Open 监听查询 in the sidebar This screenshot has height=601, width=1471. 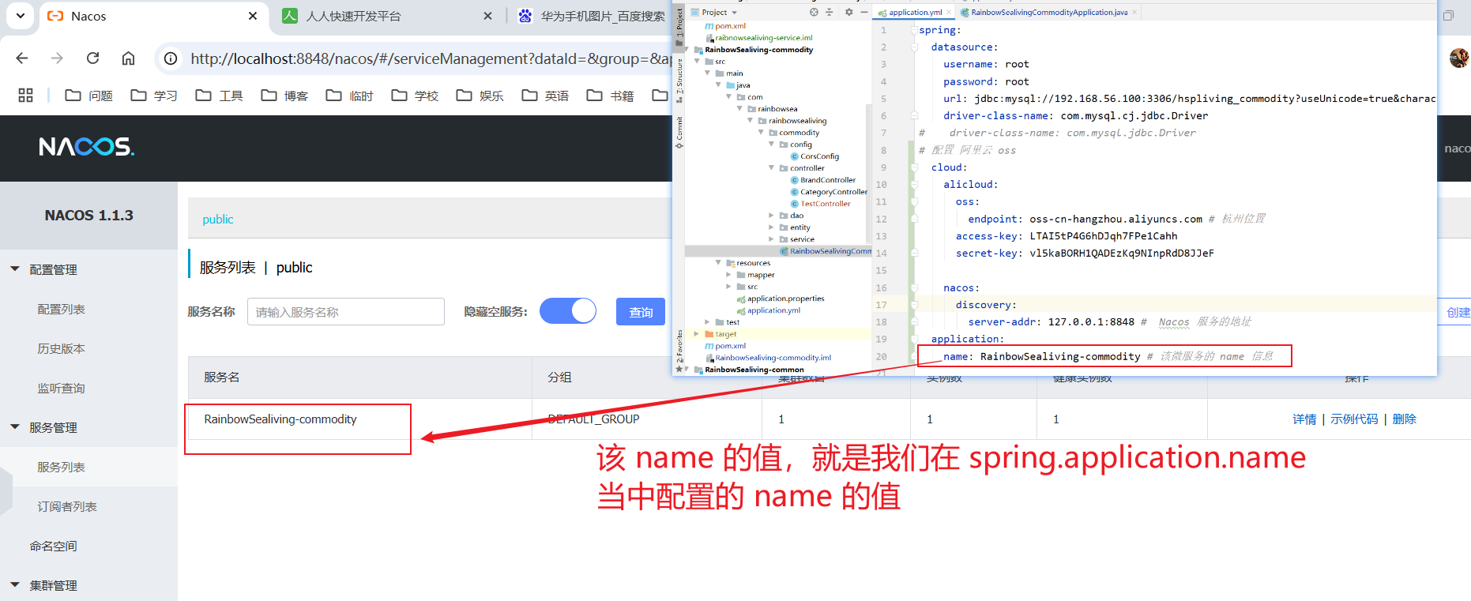61,388
